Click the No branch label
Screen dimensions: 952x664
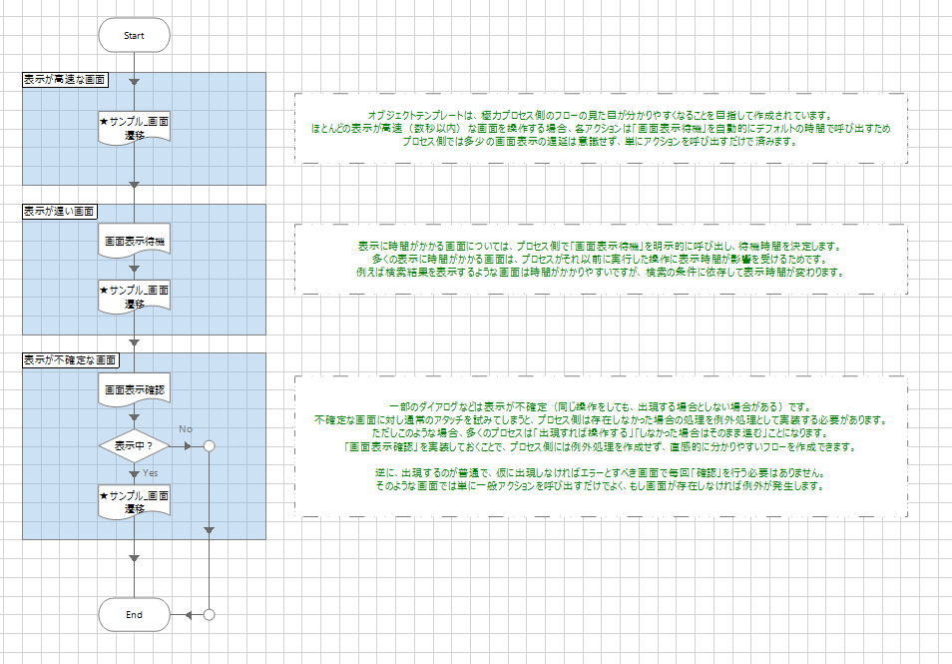coord(185,429)
